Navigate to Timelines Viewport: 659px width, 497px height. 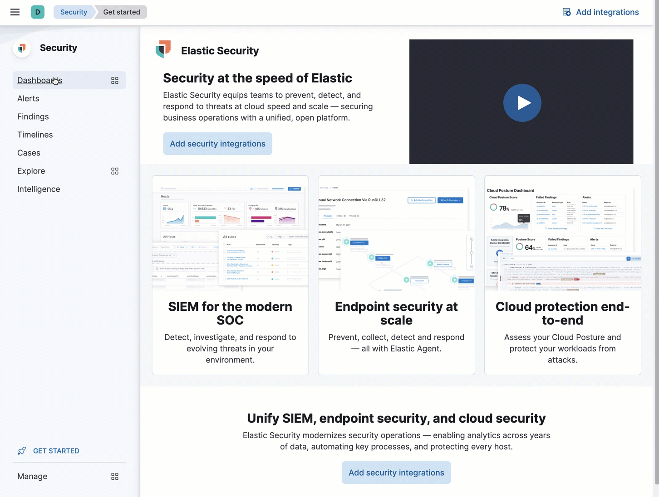point(35,135)
